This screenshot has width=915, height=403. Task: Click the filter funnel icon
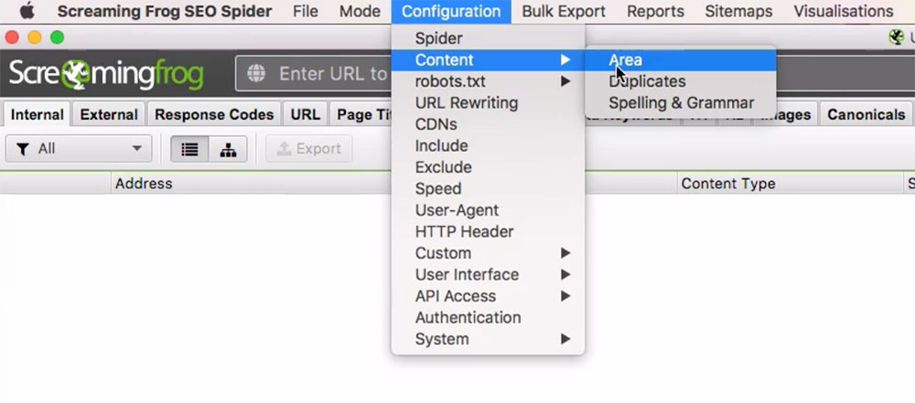pos(23,149)
